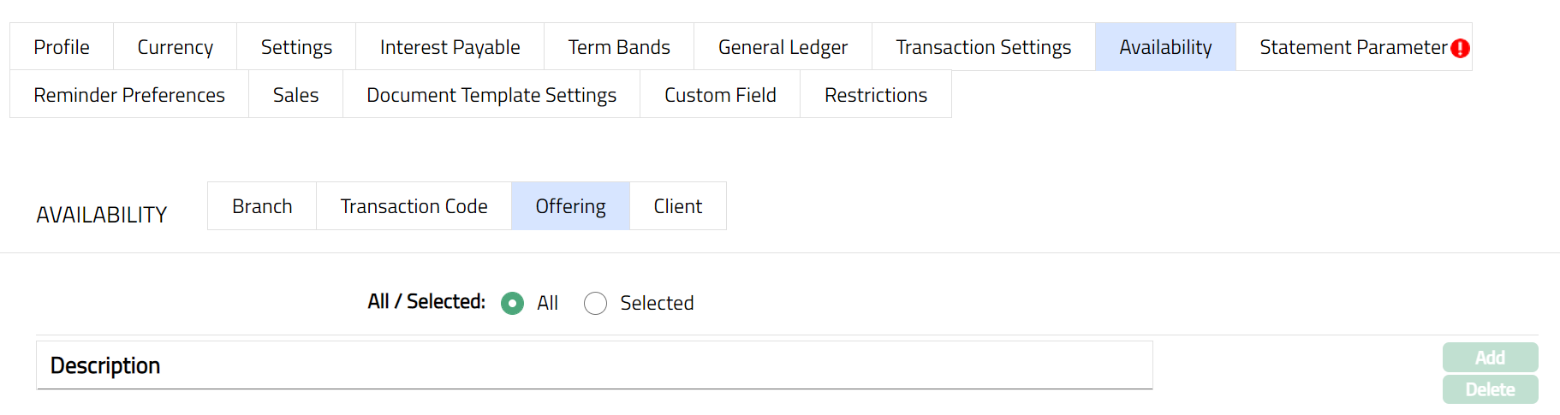1560x415 pixels.
Task: Switch to Branch availability sub-tab
Action: 262,206
